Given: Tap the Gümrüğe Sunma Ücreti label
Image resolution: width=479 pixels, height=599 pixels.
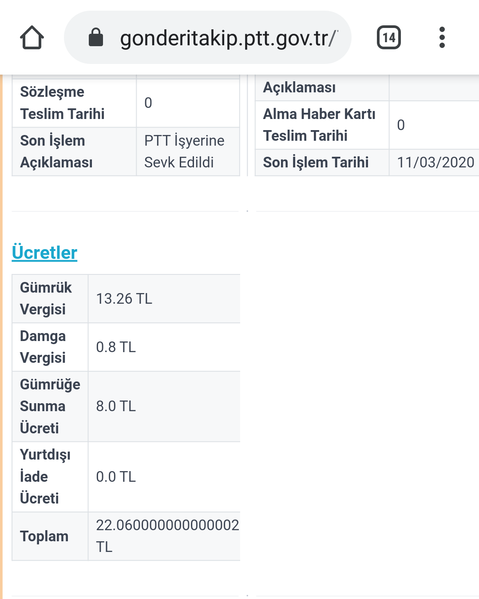Looking at the screenshot, I should click(x=50, y=406).
